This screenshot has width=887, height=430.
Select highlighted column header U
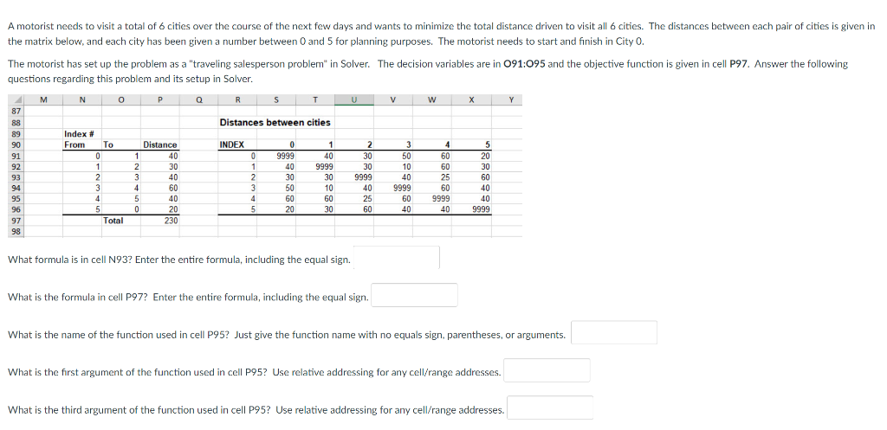coord(354,100)
